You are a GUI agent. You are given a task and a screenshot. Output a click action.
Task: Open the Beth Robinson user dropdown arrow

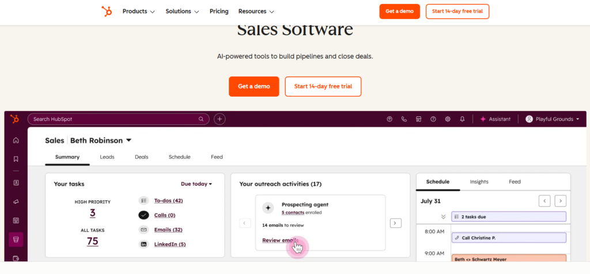pos(128,140)
